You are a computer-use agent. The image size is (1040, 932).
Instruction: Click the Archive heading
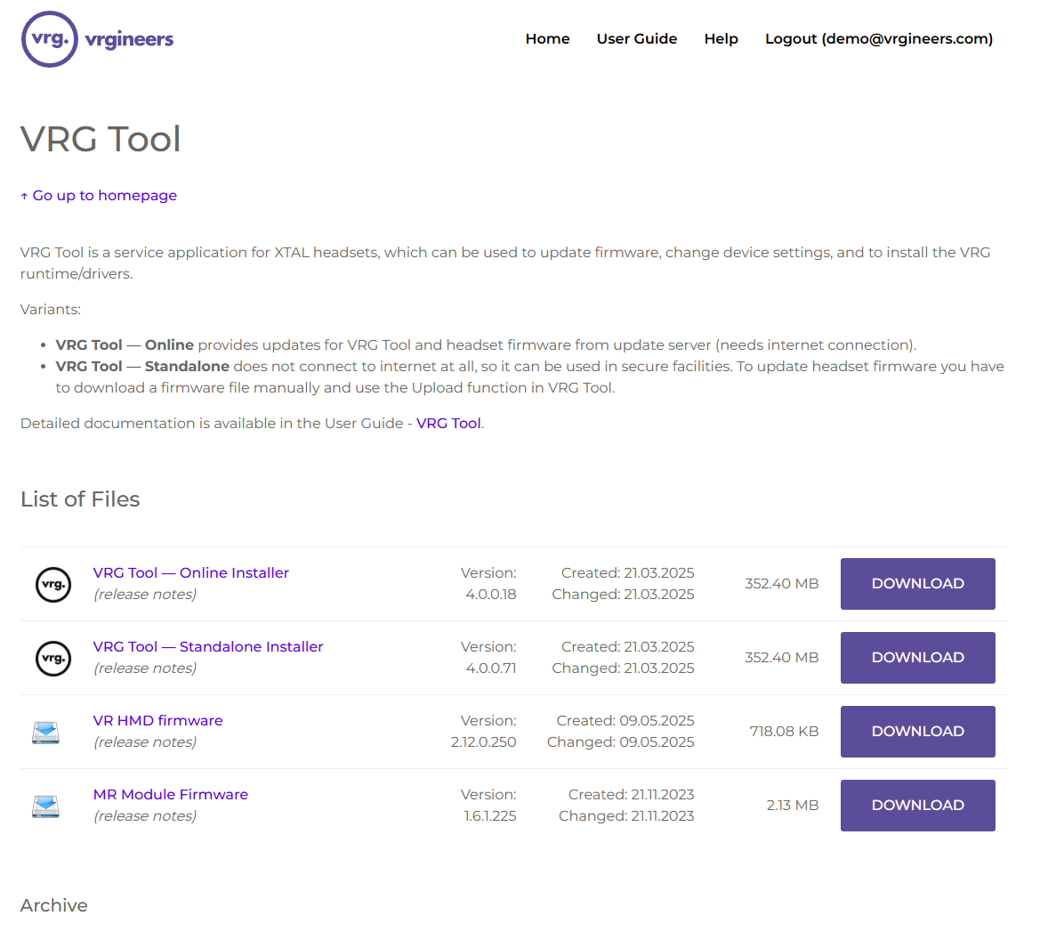53,905
